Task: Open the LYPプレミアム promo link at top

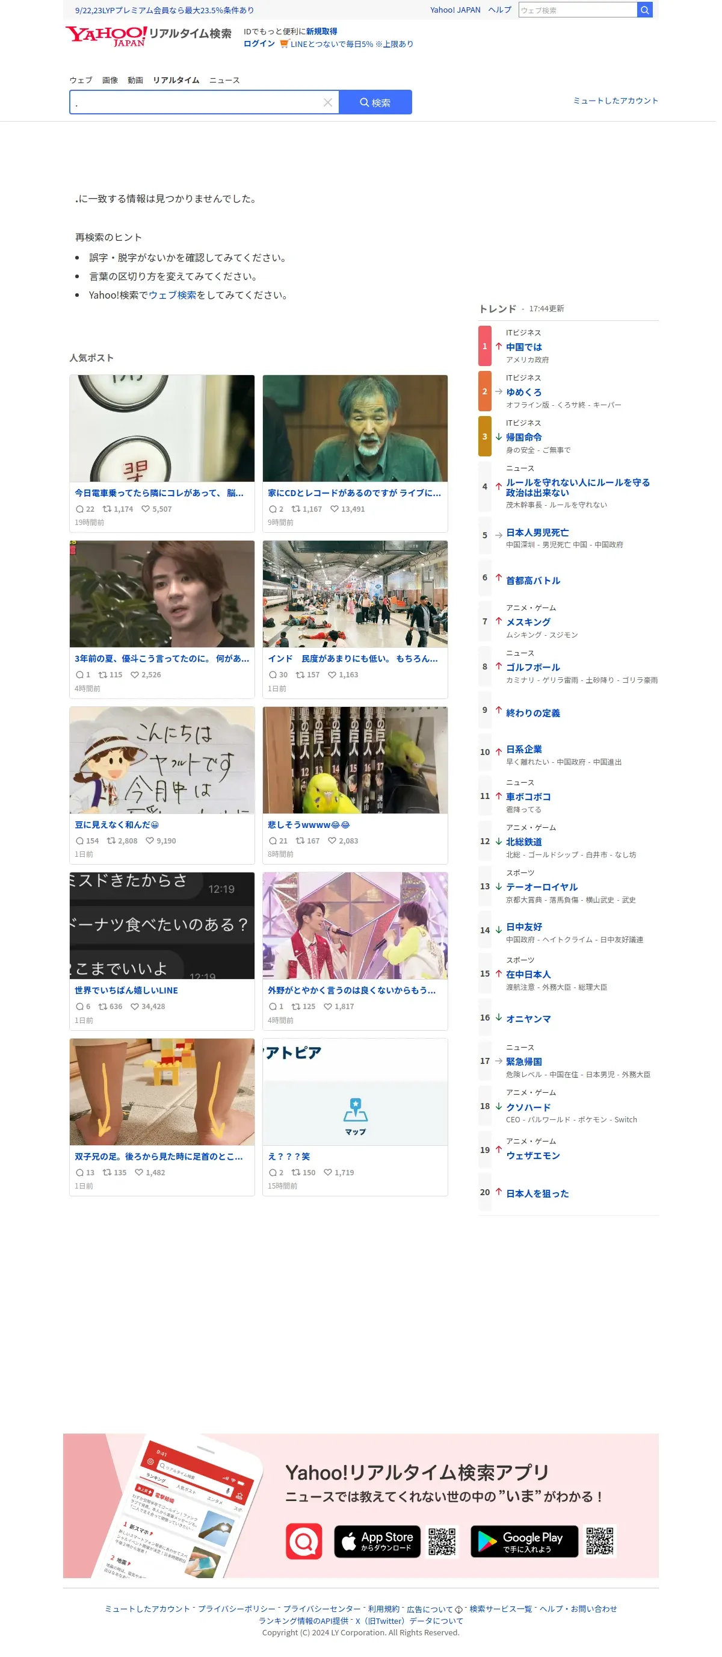Action: (x=164, y=10)
